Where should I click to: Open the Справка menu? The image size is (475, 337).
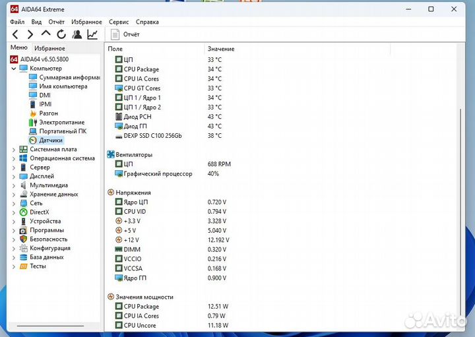click(147, 22)
